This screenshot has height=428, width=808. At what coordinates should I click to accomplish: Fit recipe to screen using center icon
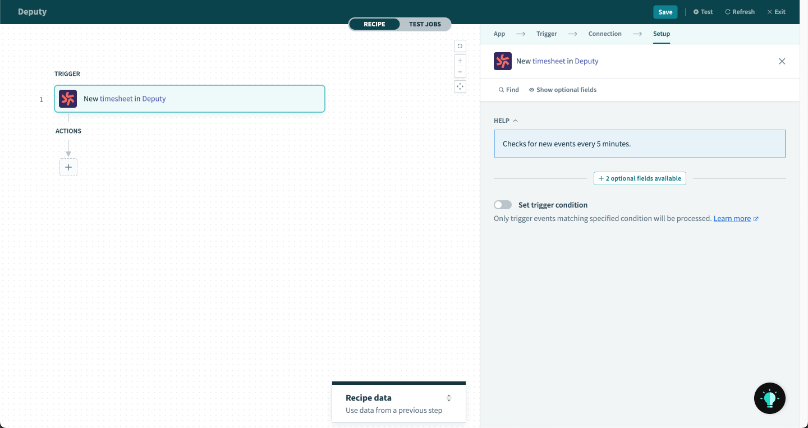460,86
